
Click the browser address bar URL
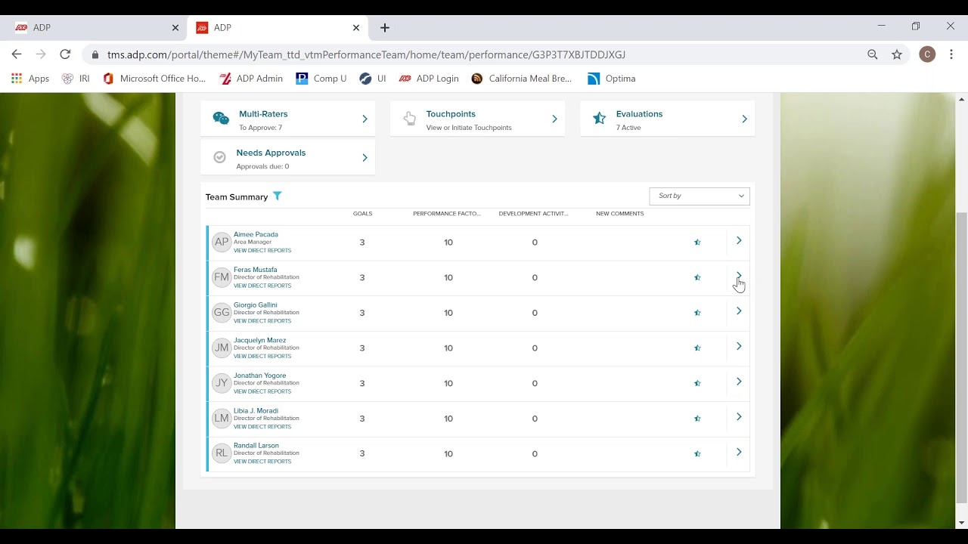[x=366, y=54]
